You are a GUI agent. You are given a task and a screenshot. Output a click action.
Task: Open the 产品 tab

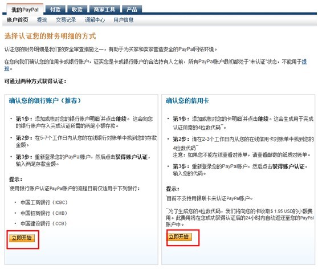point(132,9)
